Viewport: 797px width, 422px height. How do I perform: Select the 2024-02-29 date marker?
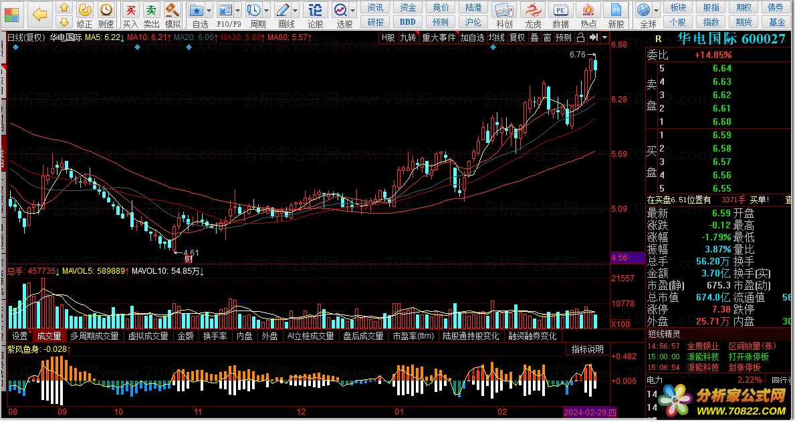click(x=590, y=412)
